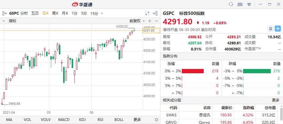Viewport: 283px width, 124px height.
Task: Toggle the MACD indicator
Action: 64,120
